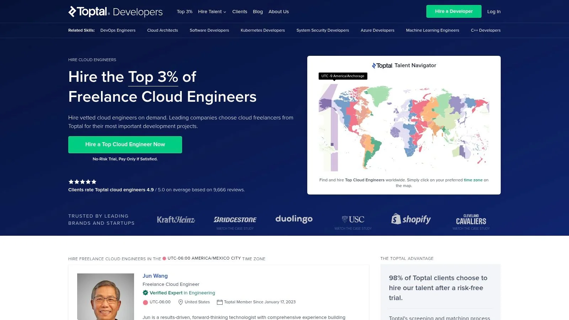Click the Toptal logo in the navigation bar
569x320 pixels.
[x=88, y=11]
